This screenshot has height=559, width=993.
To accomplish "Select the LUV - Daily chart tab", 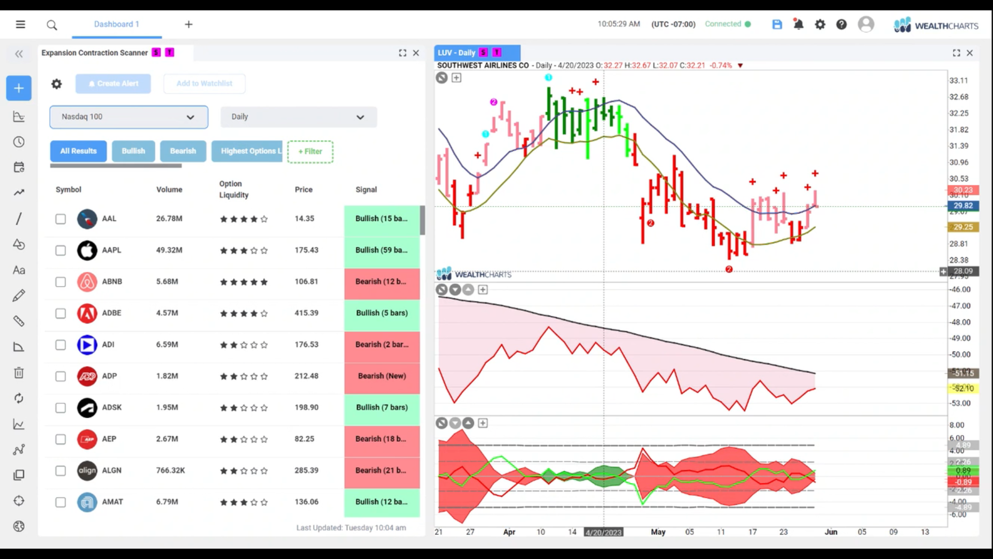I will tap(477, 53).
